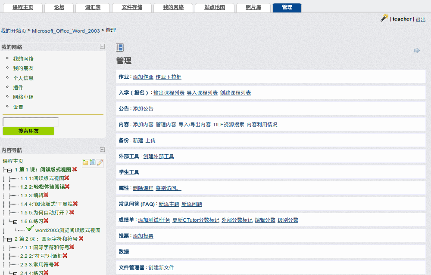The width and height of the screenshot is (431, 275).
Task: Collapse the 内容导航 panel
Action: pos(102,150)
